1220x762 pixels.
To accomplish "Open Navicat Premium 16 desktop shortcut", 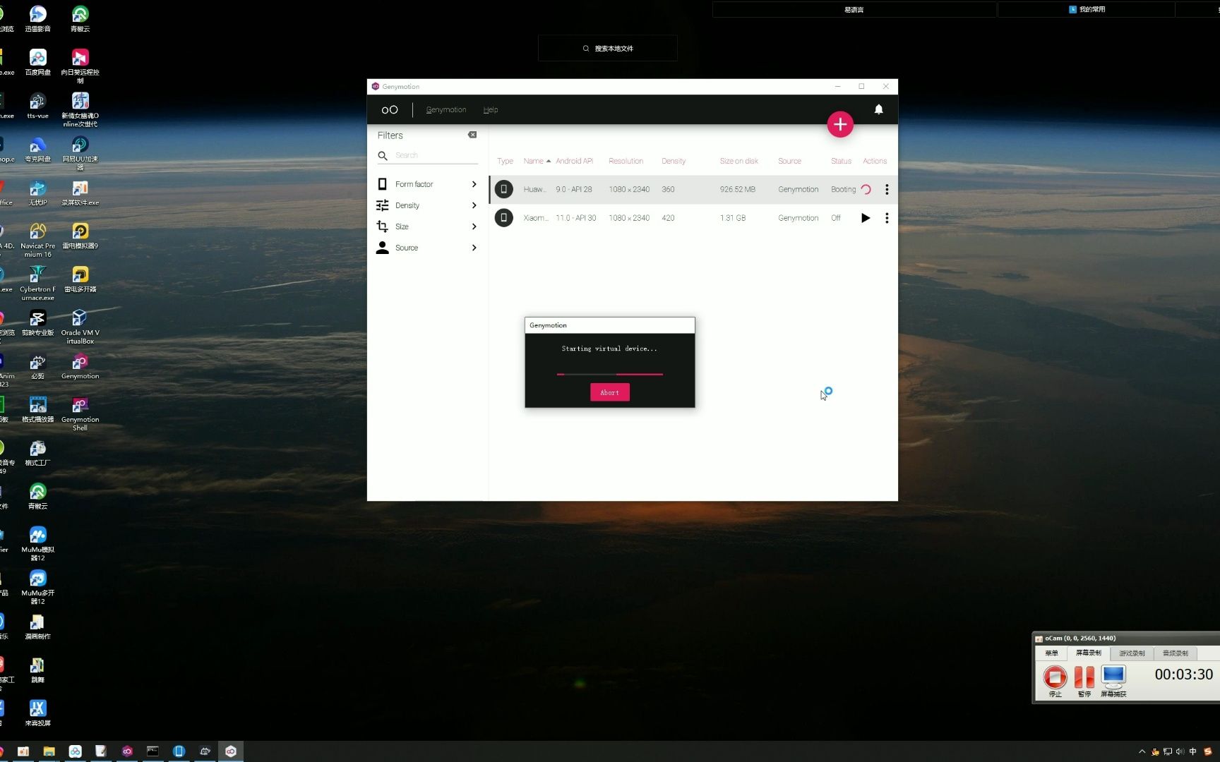I will tap(37, 241).
